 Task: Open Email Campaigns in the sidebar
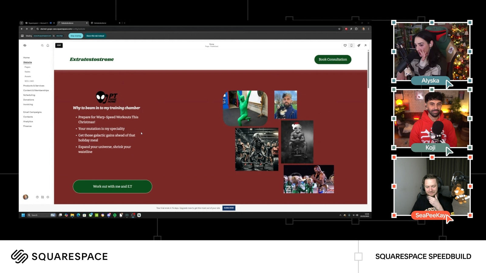(x=32, y=112)
